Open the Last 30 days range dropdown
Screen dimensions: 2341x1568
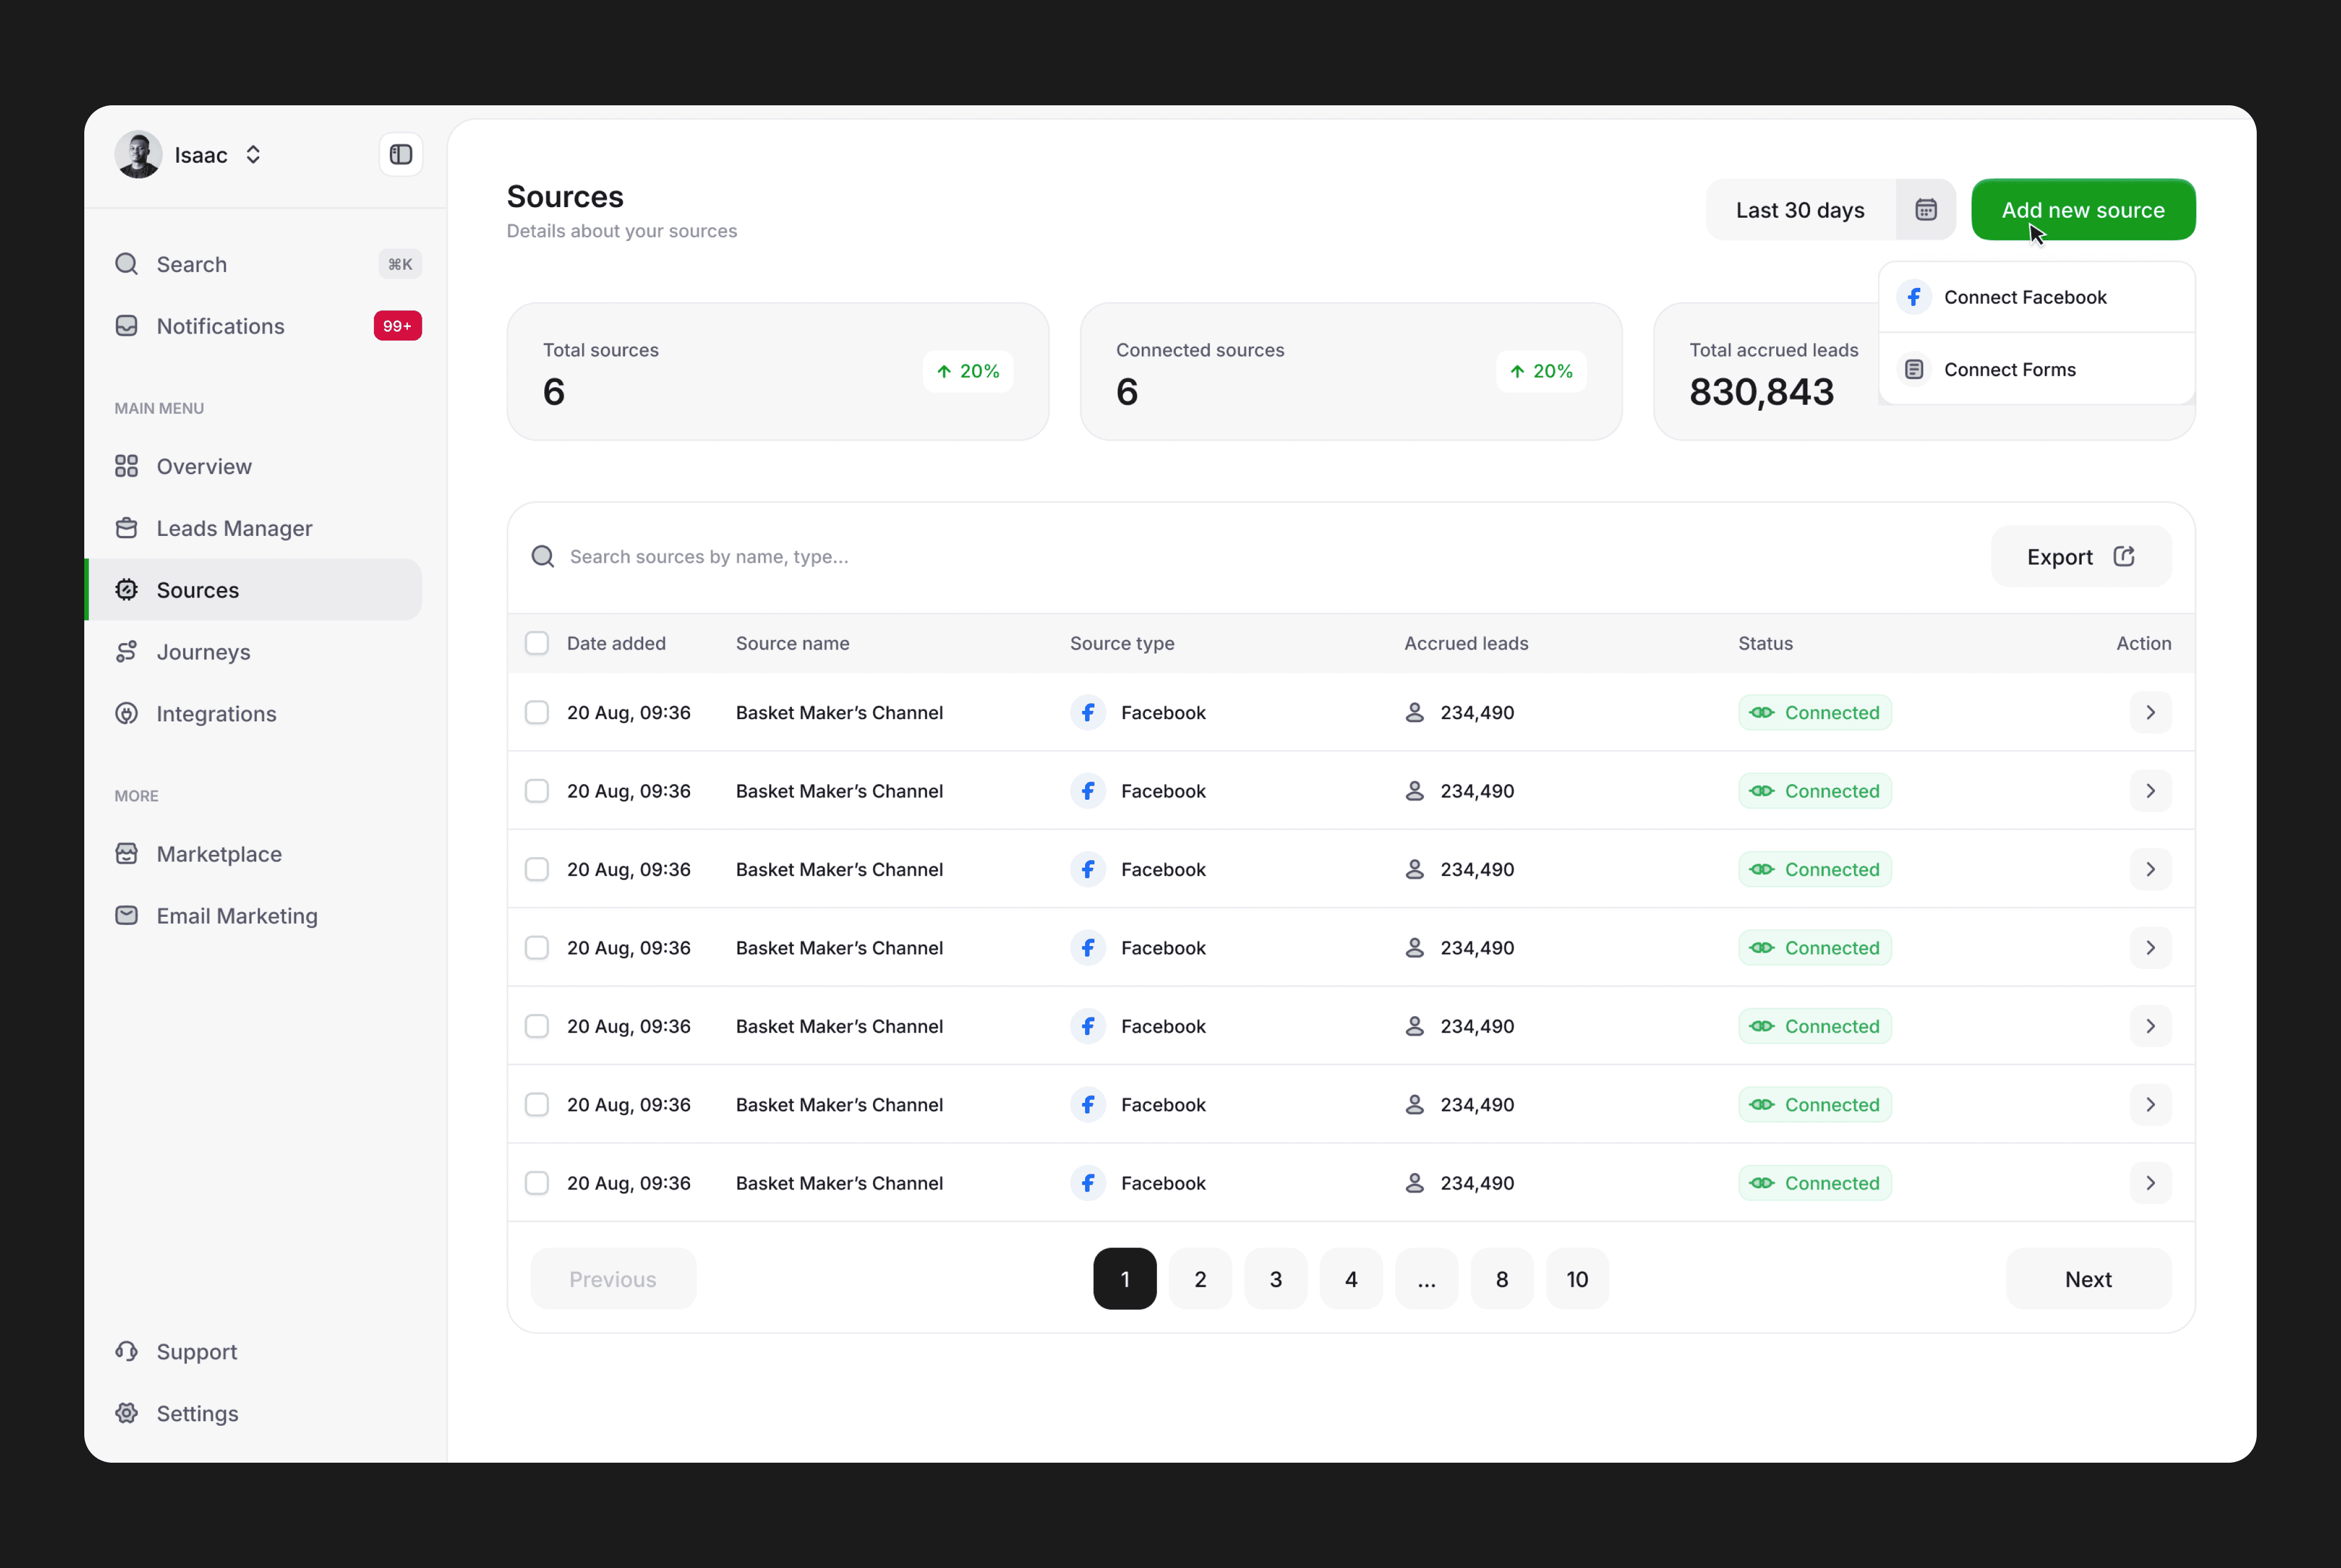pos(1800,210)
